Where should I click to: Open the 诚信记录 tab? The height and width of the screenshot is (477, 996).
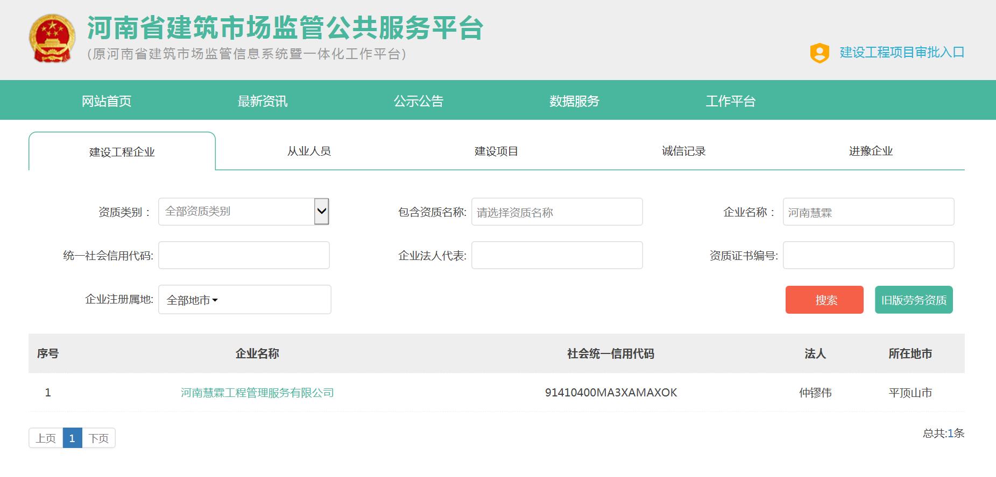pos(683,151)
